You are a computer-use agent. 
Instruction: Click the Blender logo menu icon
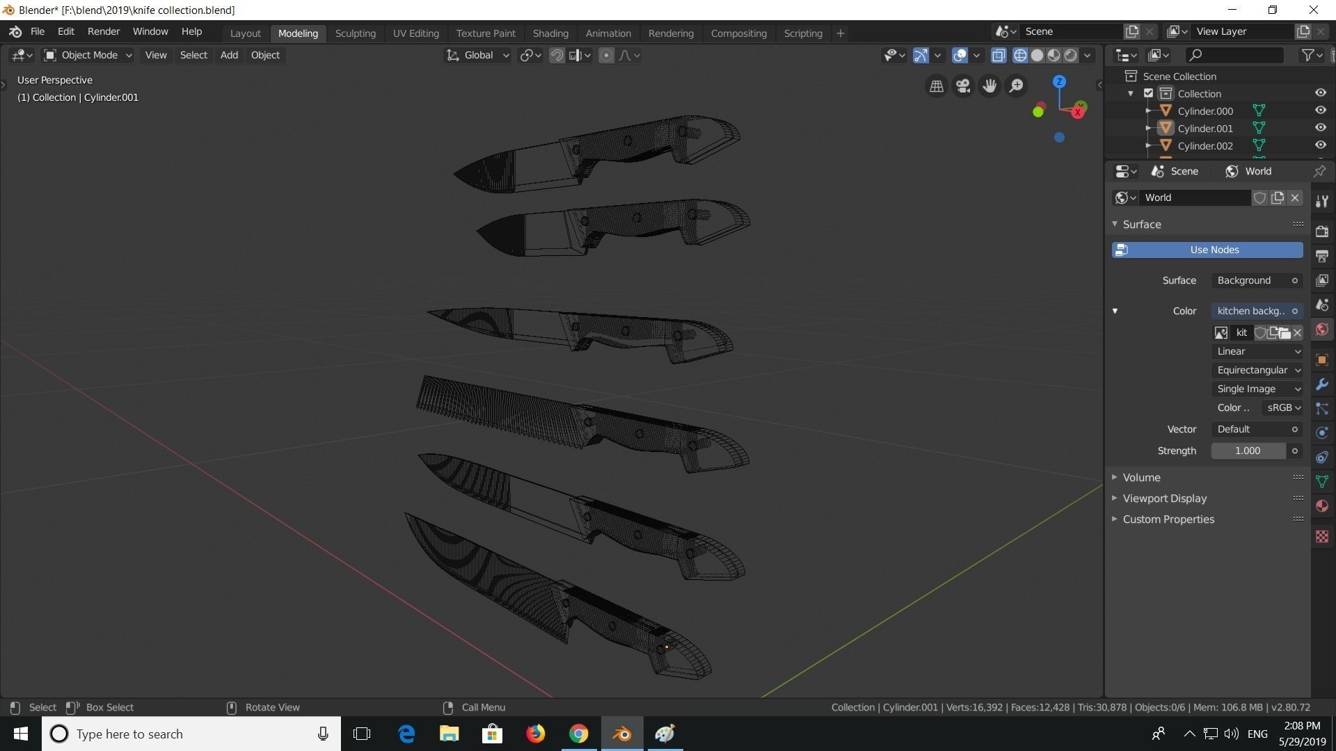[15, 32]
